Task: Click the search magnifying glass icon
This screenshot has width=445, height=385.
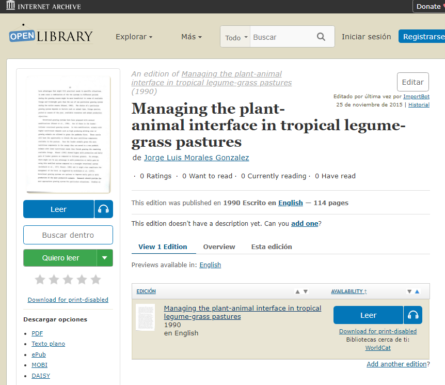Action: click(x=321, y=37)
